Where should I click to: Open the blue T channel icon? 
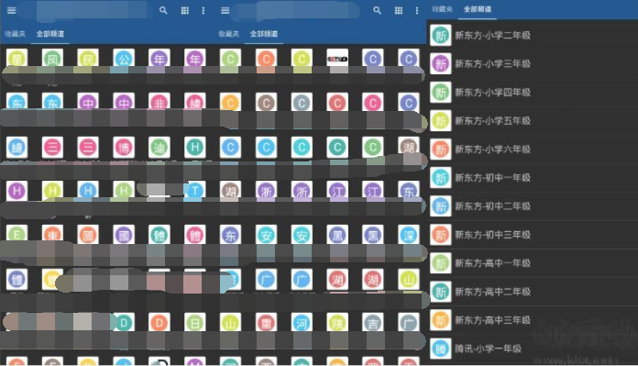pyautogui.click(x=195, y=191)
